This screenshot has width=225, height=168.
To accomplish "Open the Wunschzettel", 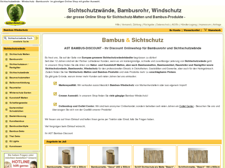I will pyautogui.click(x=192, y=30).
